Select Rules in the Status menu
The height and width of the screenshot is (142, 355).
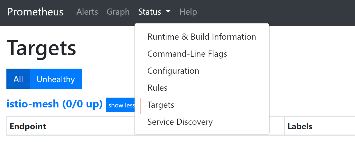point(202,88)
